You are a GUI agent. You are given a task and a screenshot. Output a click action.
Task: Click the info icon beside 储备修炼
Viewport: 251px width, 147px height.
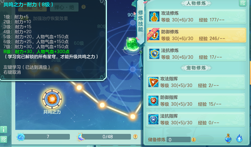194,140
